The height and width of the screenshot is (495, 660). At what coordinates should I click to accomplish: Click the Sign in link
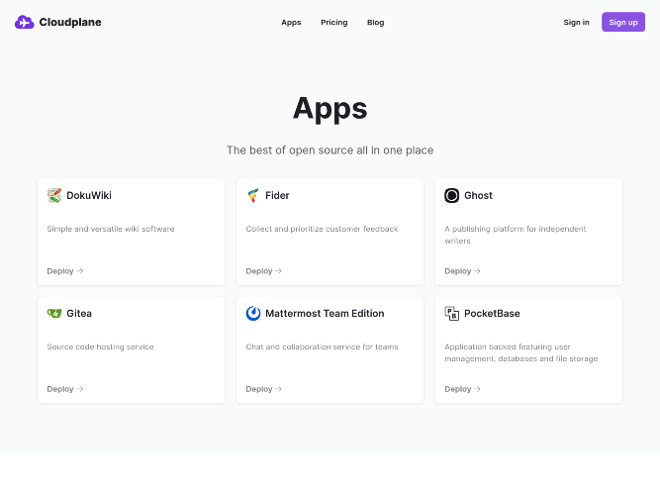[x=576, y=23]
